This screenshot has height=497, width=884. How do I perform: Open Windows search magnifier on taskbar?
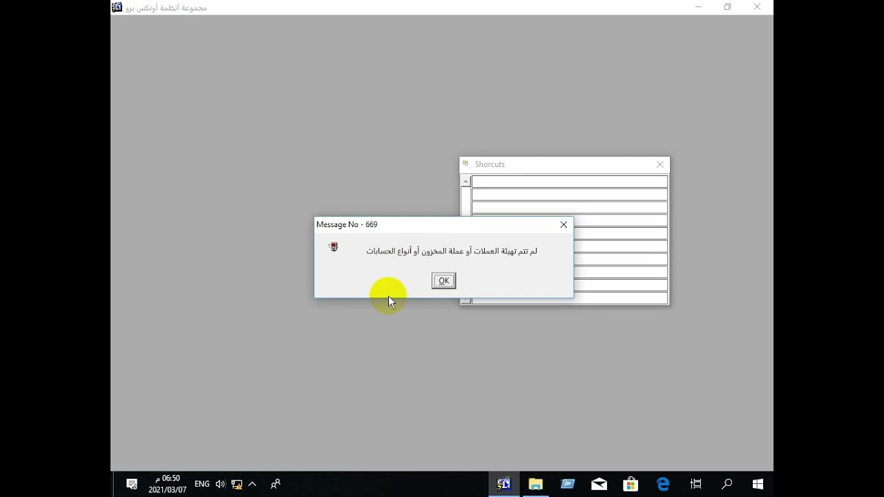[727, 484]
